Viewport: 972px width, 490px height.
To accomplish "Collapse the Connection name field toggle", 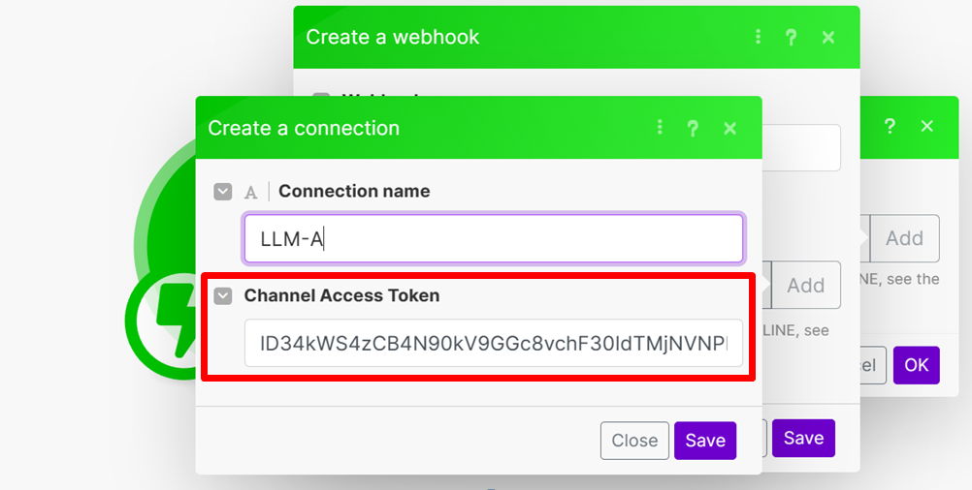I will pos(223,192).
